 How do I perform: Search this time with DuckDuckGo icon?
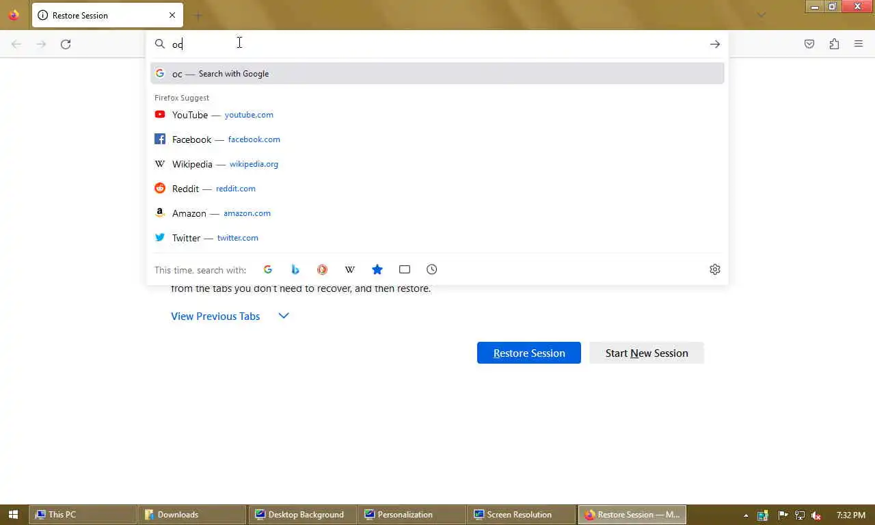pyautogui.click(x=323, y=269)
